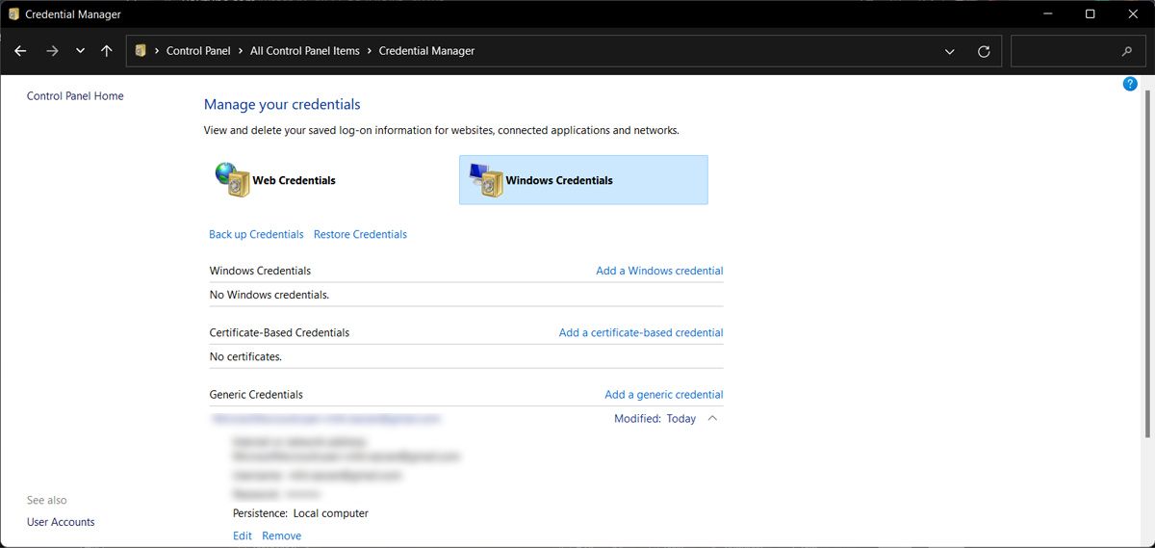The width and height of the screenshot is (1155, 548).
Task: Select Credential Manager breadcrumb
Action: coord(426,51)
